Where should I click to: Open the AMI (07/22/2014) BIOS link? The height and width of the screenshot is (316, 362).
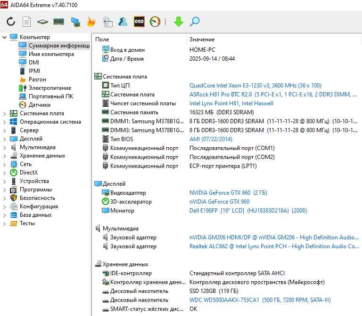pos(211,139)
